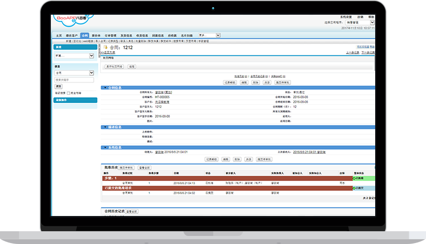Click the 返回列表 link
The image size is (426, 244).
pos(108,53)
